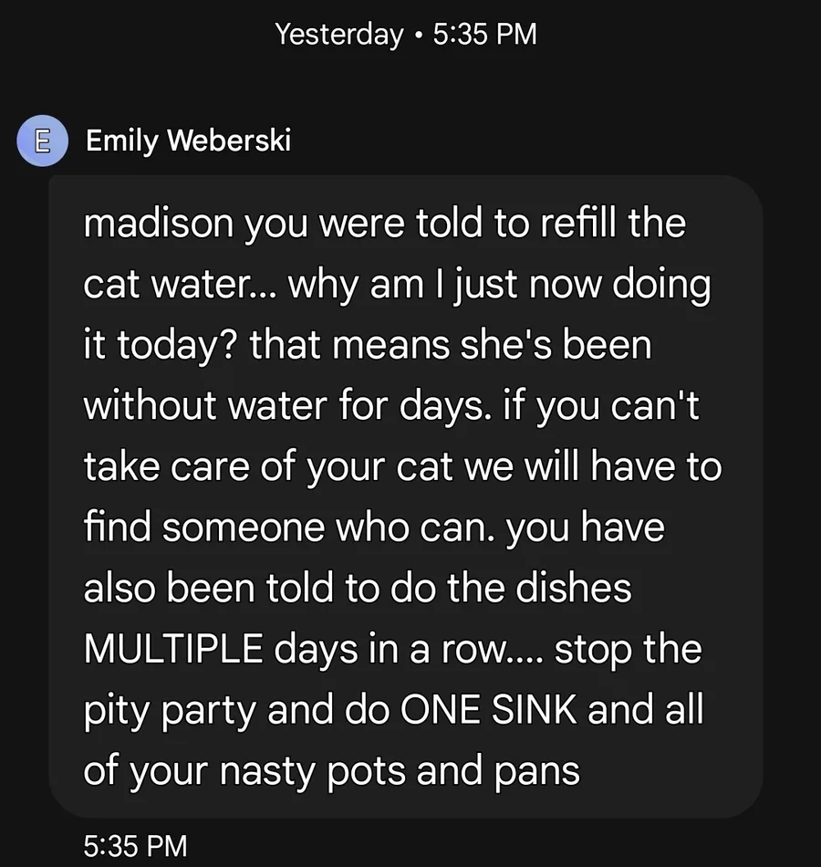Click the "E" contact avatar icon
The image size is (821, 867).
click(x=42, y=142)
